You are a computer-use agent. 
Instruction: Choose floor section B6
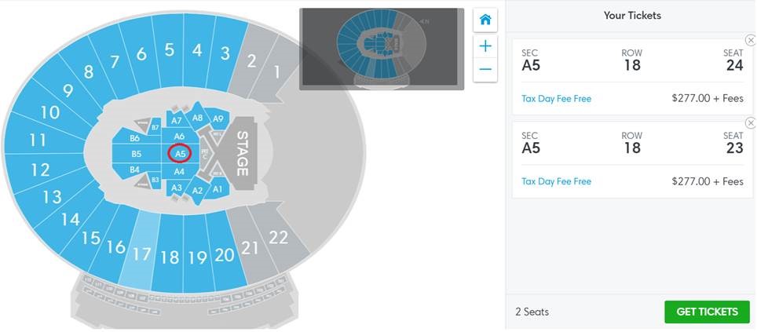click(x=133, y=138)
